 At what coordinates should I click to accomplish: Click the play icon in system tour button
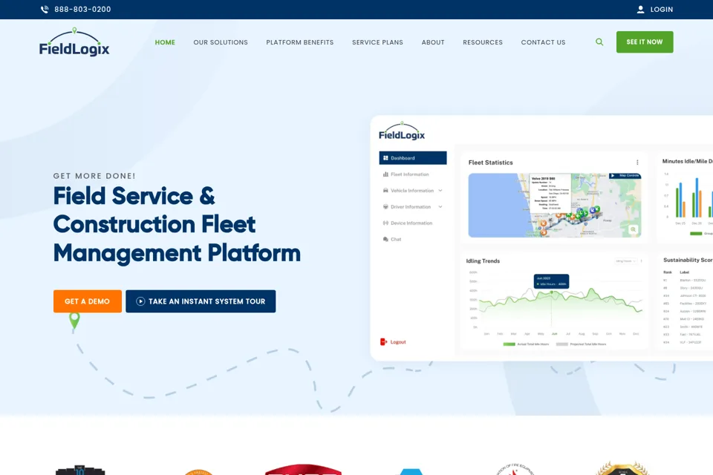click(x=140, y=301)
